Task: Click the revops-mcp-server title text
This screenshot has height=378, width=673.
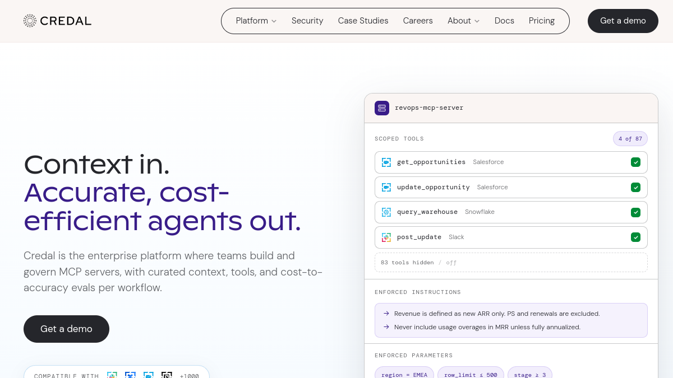Action: [x=429, y=108]
